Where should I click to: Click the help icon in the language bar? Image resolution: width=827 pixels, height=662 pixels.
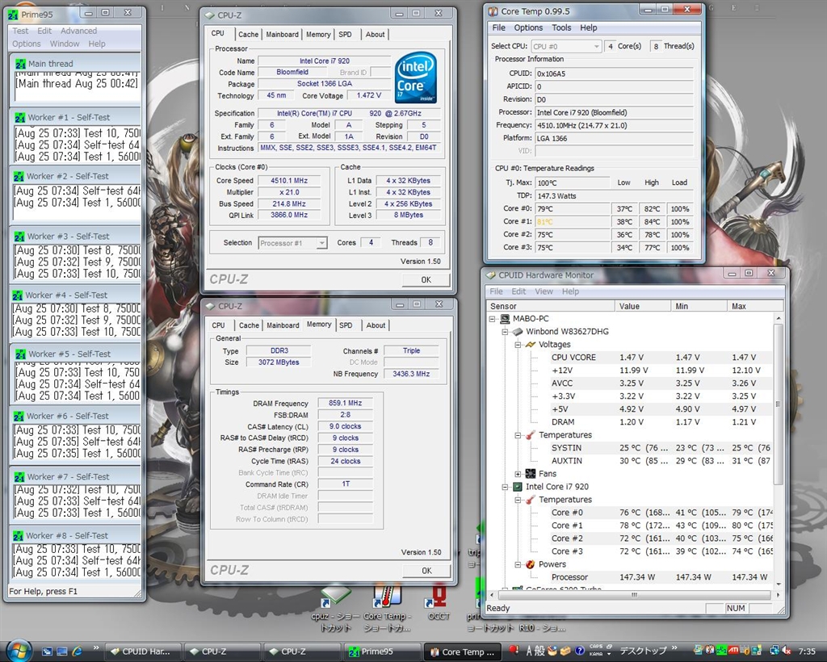pyautogui.click(x=580, y=651)
